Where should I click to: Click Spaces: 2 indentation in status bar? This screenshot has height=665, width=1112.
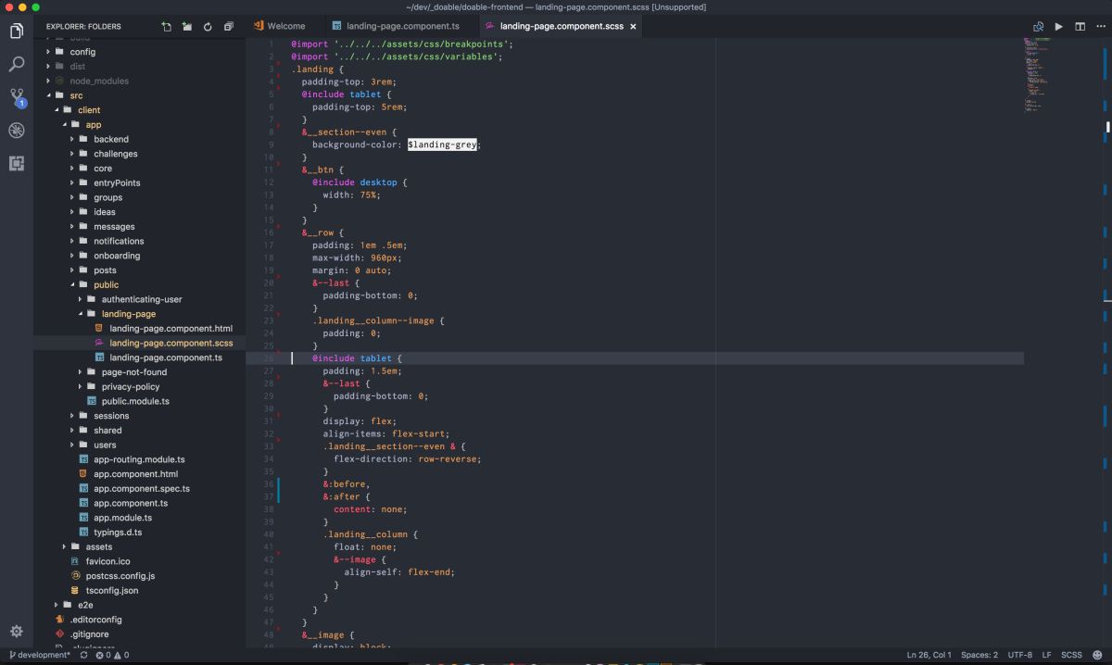tap(979, 655)
